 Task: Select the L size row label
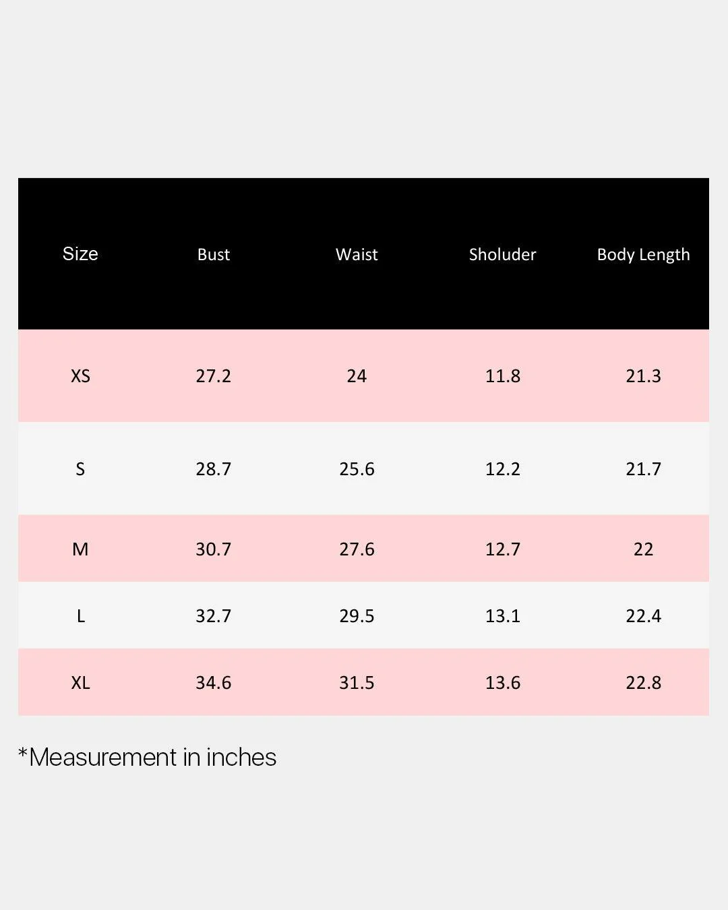[x=81, y=616]
